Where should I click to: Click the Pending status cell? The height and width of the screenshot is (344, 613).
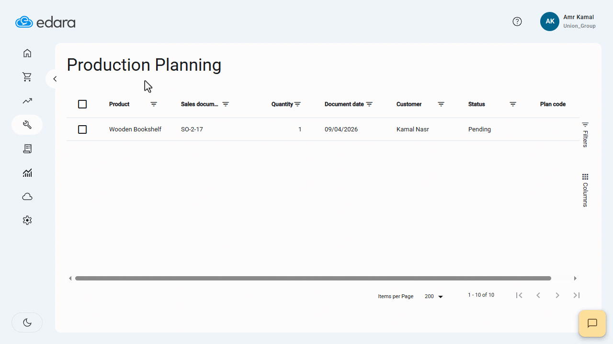(x=479, y=129)
